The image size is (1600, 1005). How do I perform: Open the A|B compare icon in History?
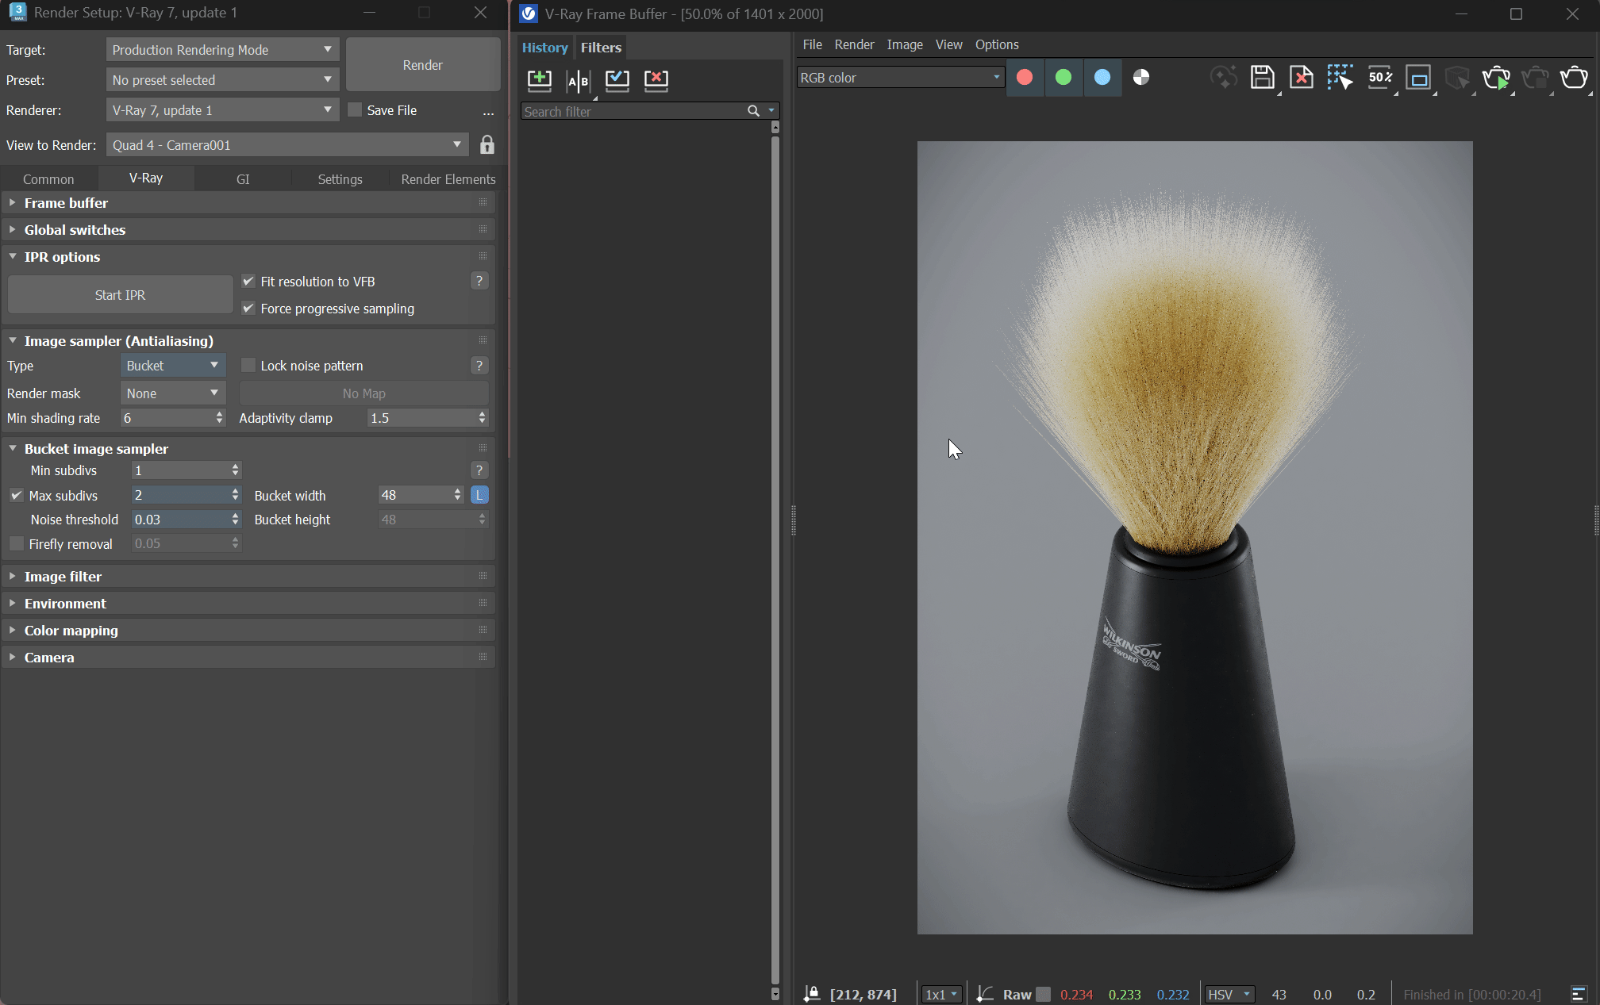pos(578,80)
